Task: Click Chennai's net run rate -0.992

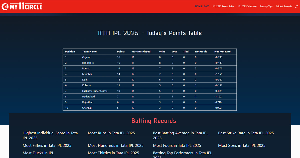Action: tap(218, 108)
